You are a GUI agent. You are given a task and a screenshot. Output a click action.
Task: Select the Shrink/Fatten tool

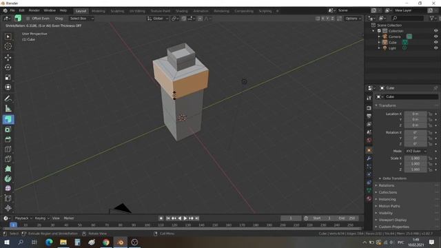pos(8,208)
